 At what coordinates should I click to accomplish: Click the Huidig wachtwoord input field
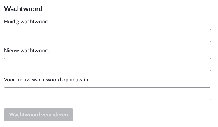coord(107,36)
